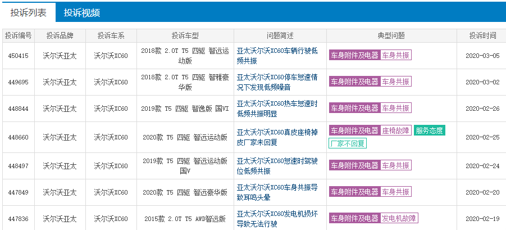Click the 投诉车型 column header
The width and height of the screenshot is (506, 230).
point(185,35)
